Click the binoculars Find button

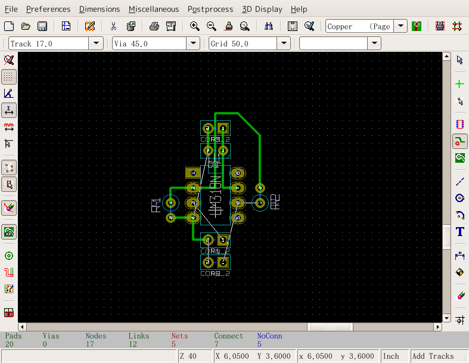(x=268, y=26)
